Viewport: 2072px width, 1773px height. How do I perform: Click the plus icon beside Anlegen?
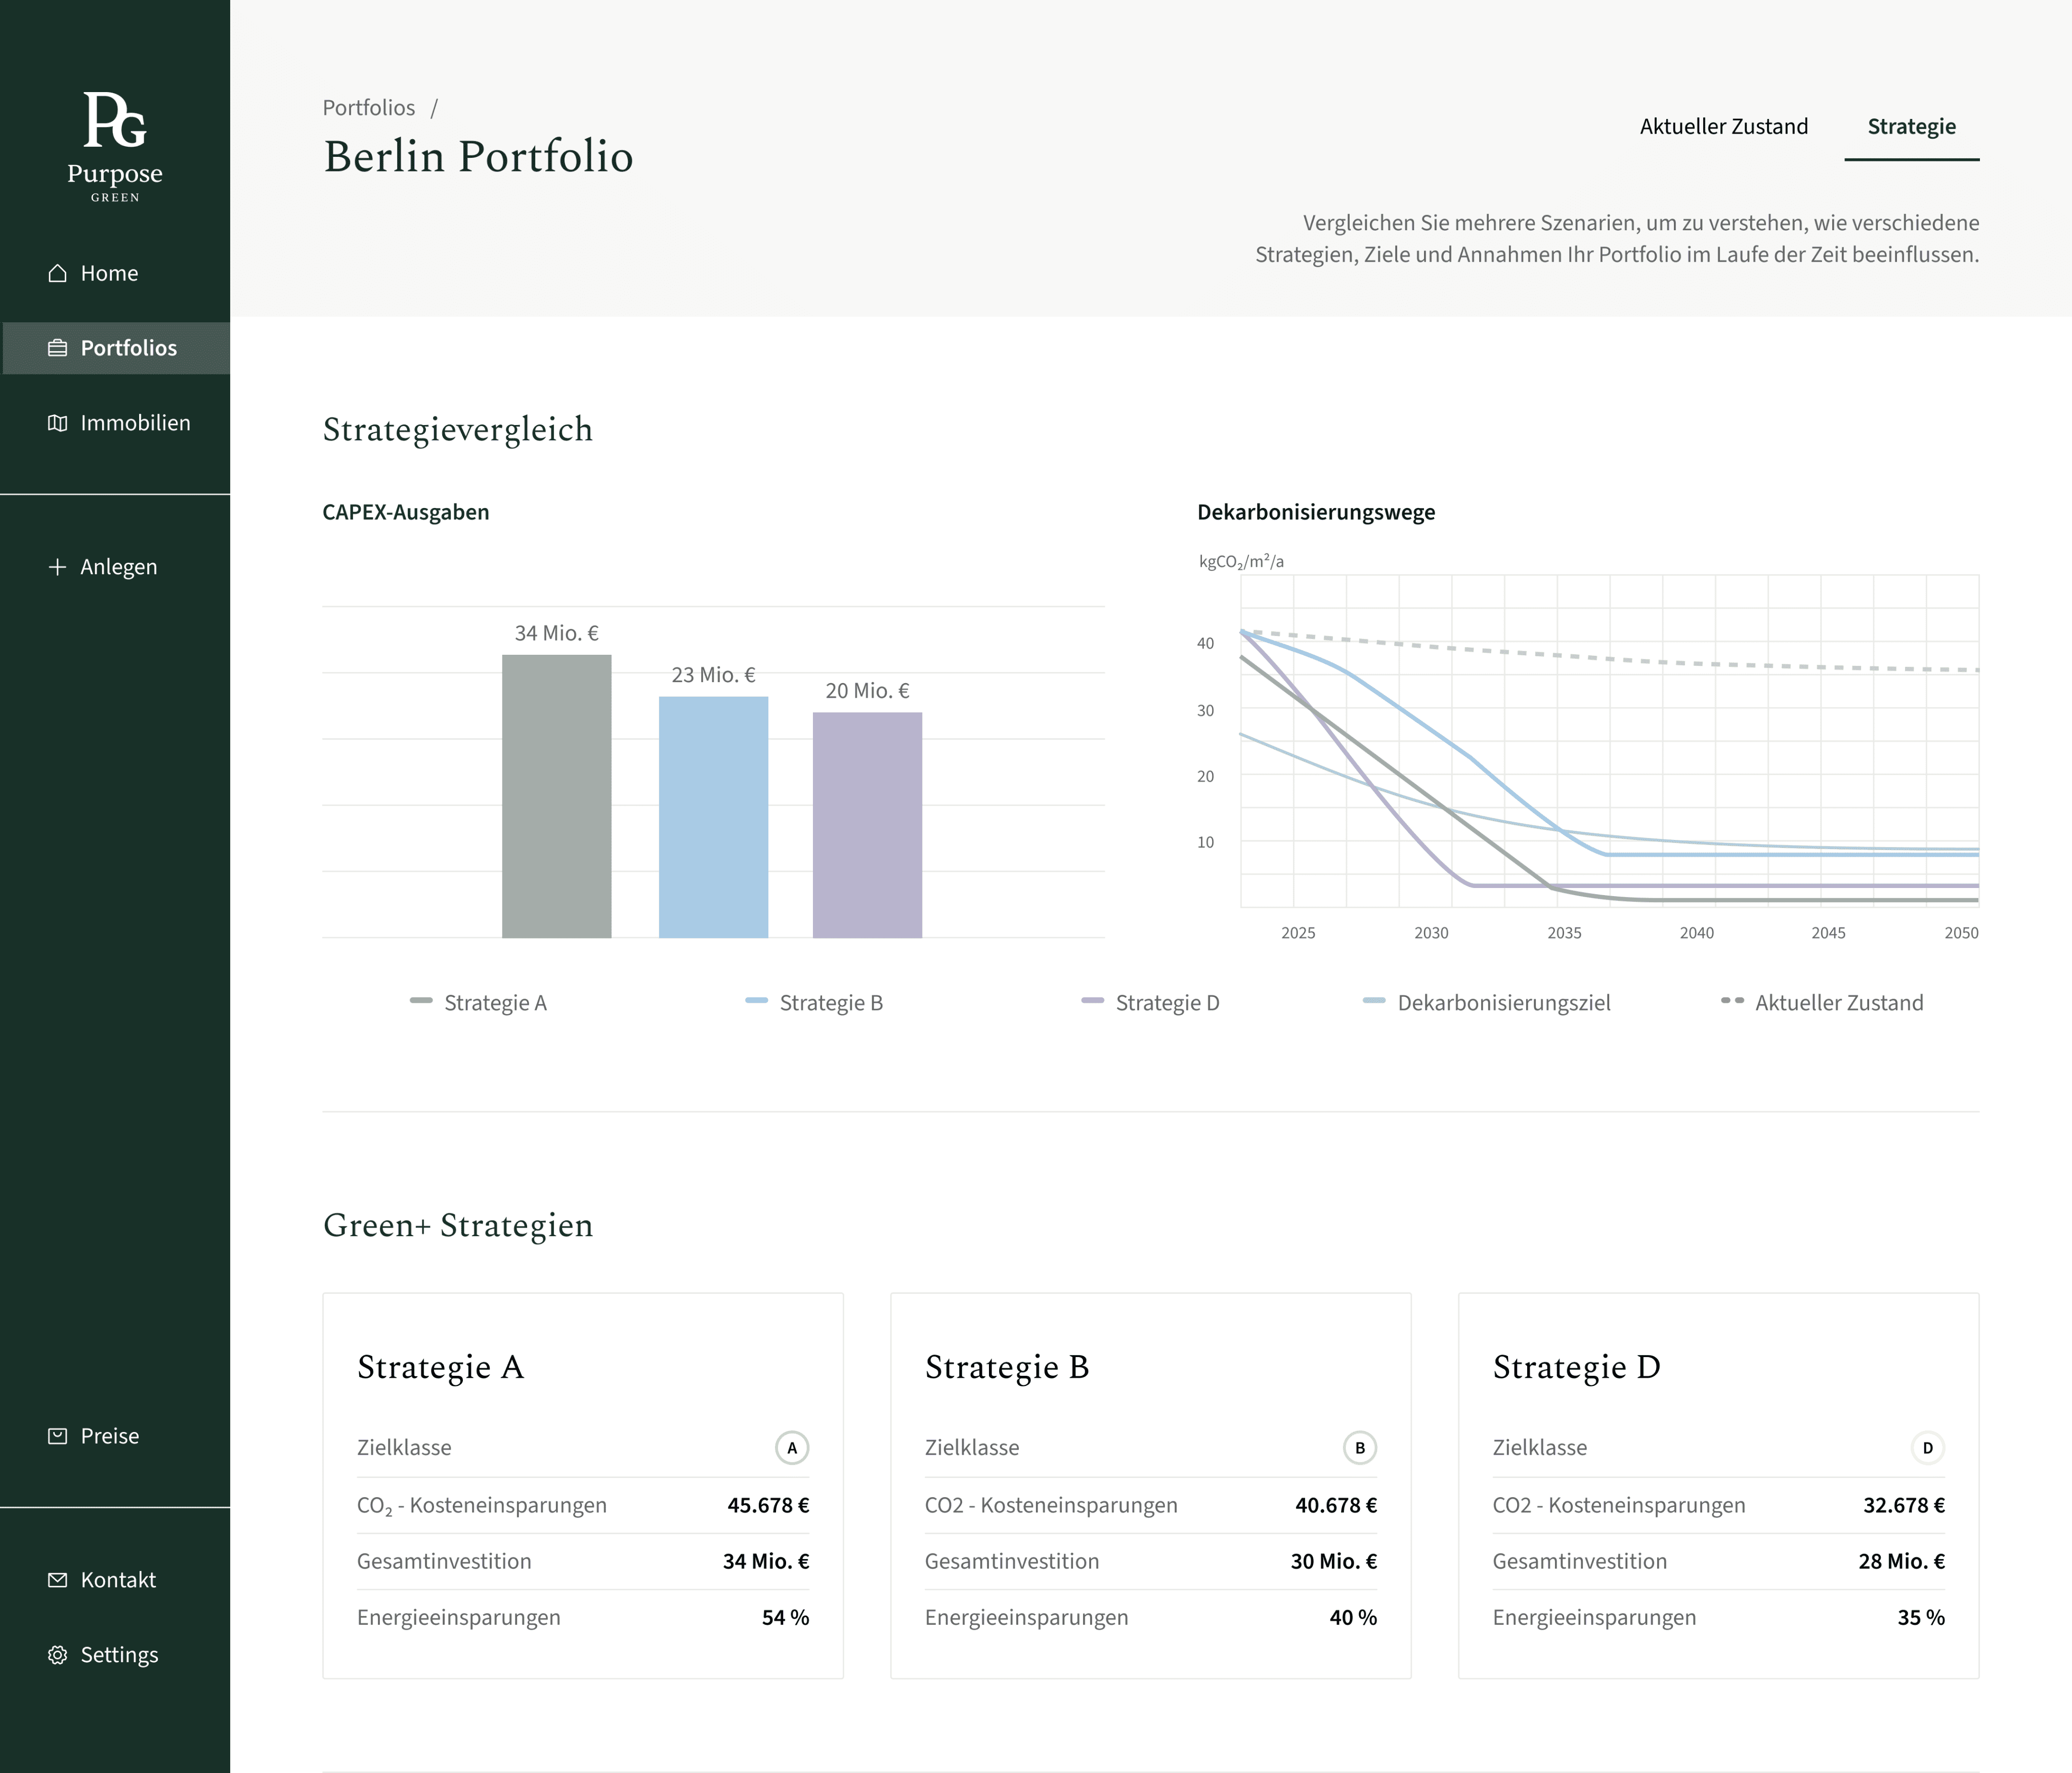[57, 567]
